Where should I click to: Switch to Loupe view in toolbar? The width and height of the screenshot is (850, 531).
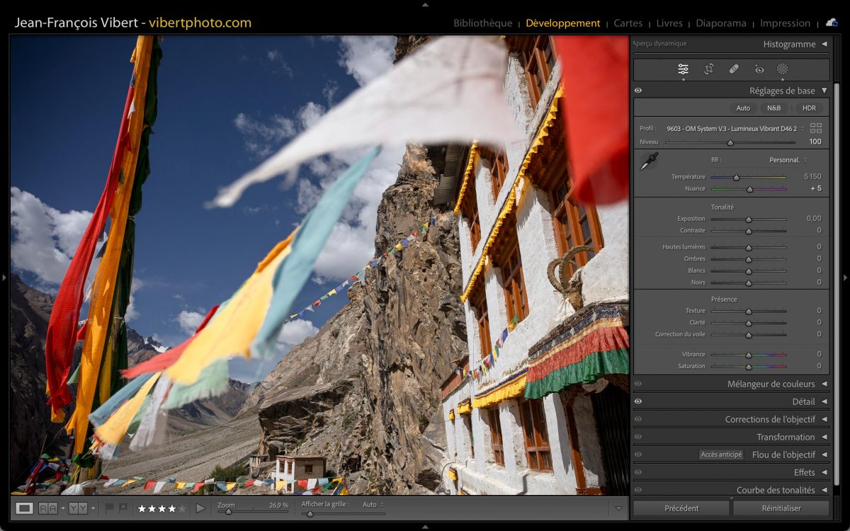click(25, 508)
